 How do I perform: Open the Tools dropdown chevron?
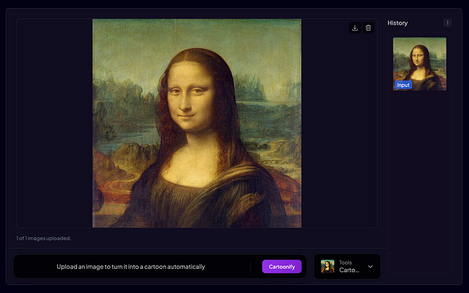tap(371, 266)
